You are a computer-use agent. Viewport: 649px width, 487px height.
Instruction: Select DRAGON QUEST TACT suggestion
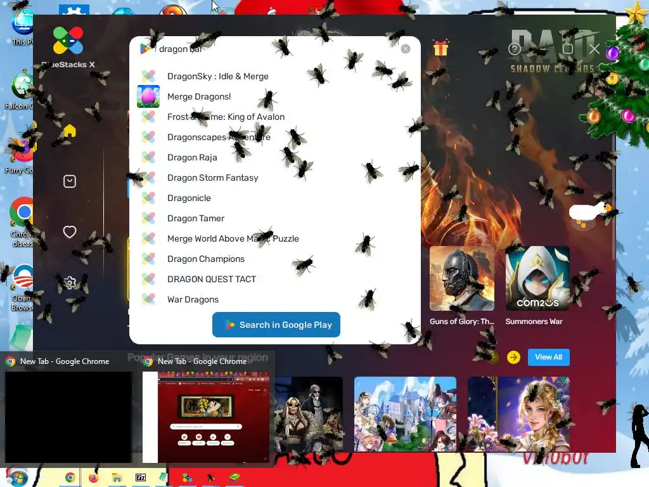tap(212, 279)
